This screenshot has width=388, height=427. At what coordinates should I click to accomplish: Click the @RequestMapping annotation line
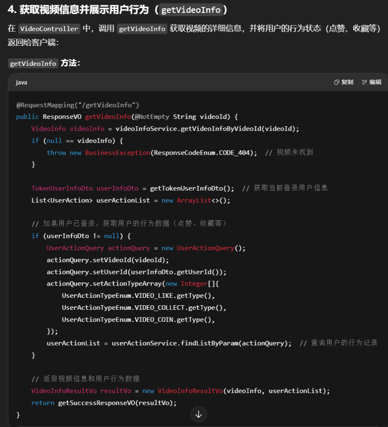tap(78, 105)
